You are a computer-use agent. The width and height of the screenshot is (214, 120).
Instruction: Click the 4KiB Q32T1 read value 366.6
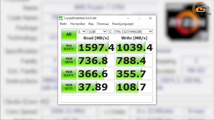(x=96, y=74)
